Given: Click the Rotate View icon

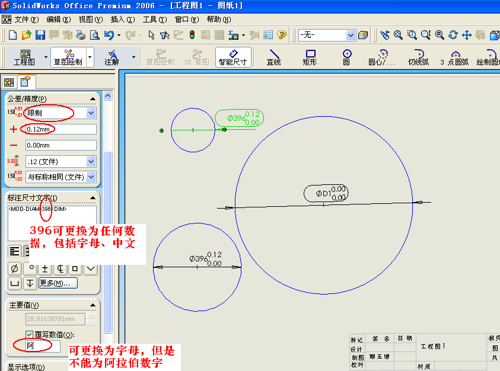Looking at the screenshot, I should pyautogui.click(x=453, y=35).
